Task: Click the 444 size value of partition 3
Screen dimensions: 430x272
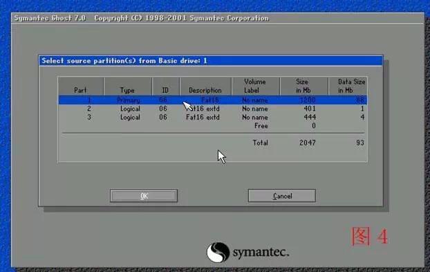Action: tap(310, 117)
